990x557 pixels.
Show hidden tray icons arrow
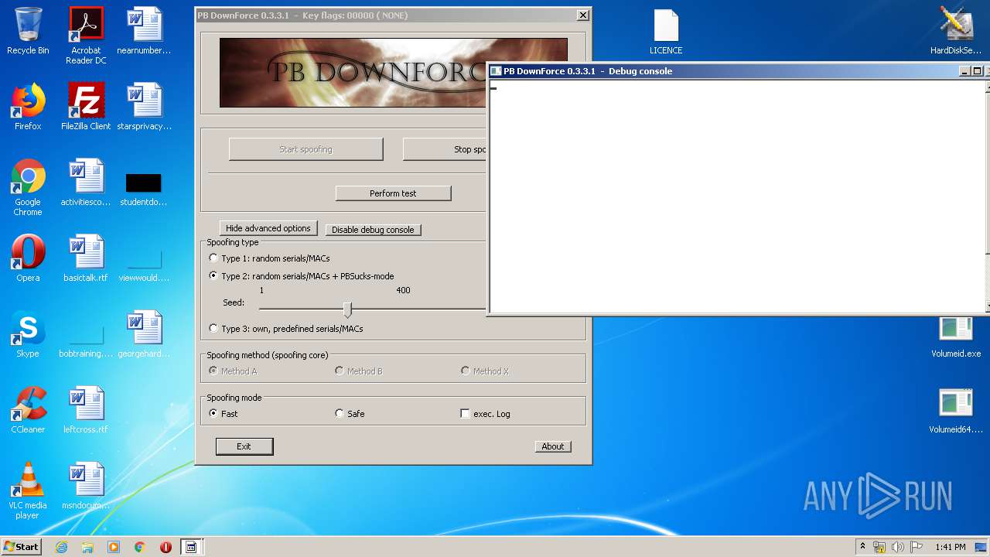pos(863,547)
